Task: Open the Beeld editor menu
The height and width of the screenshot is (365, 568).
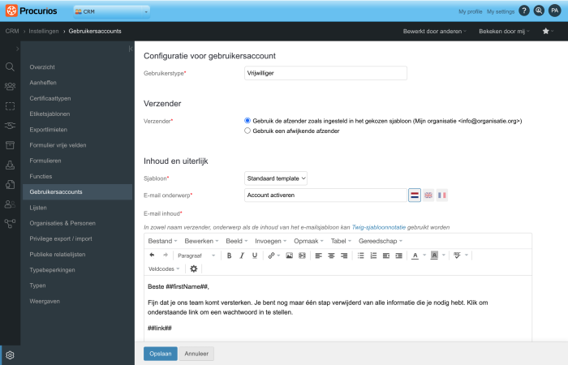Action: (x=237, y=241)
